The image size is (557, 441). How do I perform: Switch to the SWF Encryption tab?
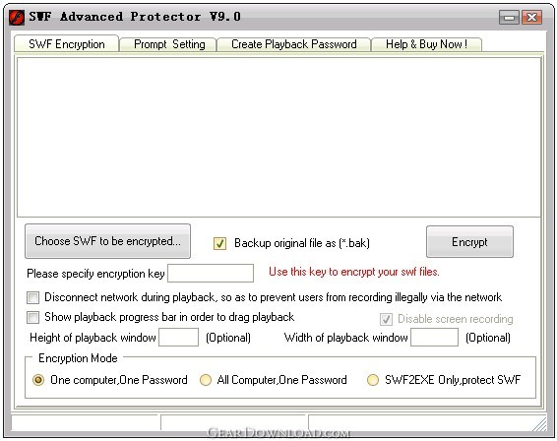pyautogui.click(x=67, y=43)
